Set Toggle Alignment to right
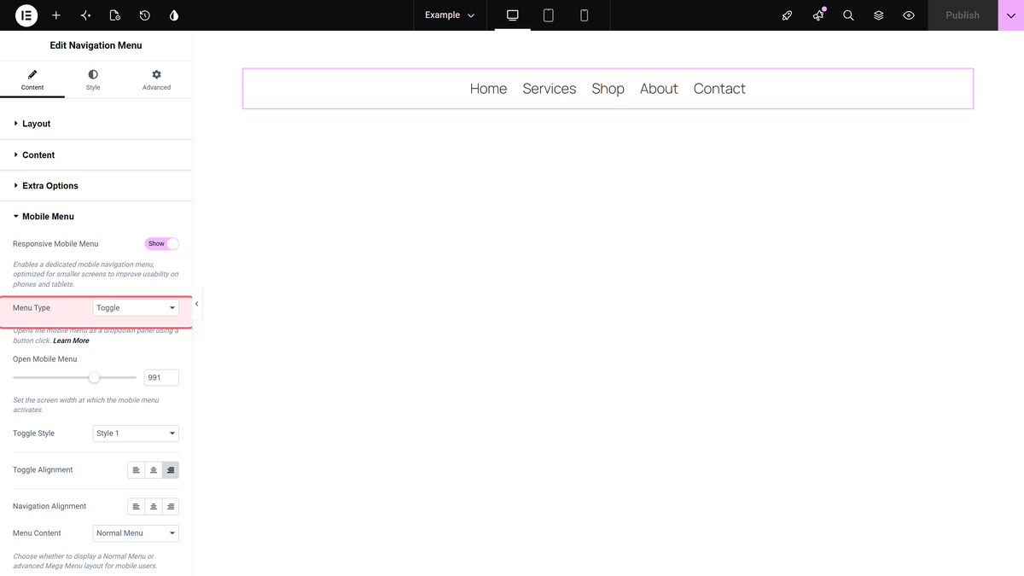 click(171, 470)
